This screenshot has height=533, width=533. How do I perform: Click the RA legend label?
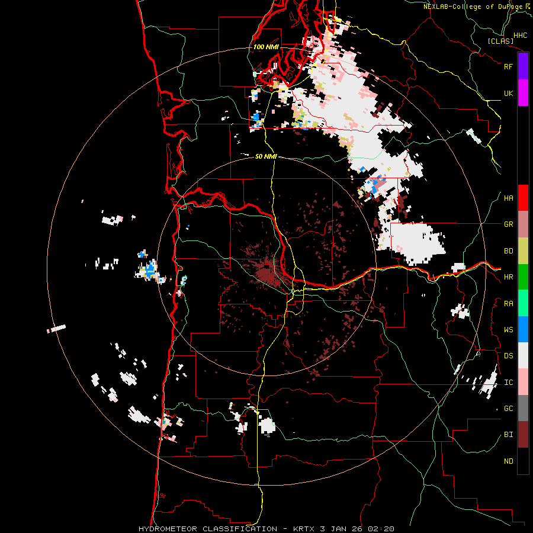click(x=508, y=304)
